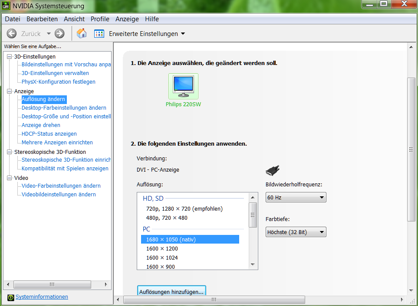Click the resolution list scrollbar thumb
Screen dimensions: 418x306
(x=253, y=215)
